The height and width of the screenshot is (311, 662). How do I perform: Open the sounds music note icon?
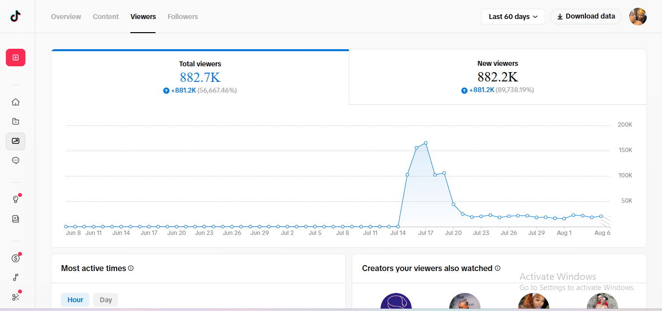(x=16, y=277)
